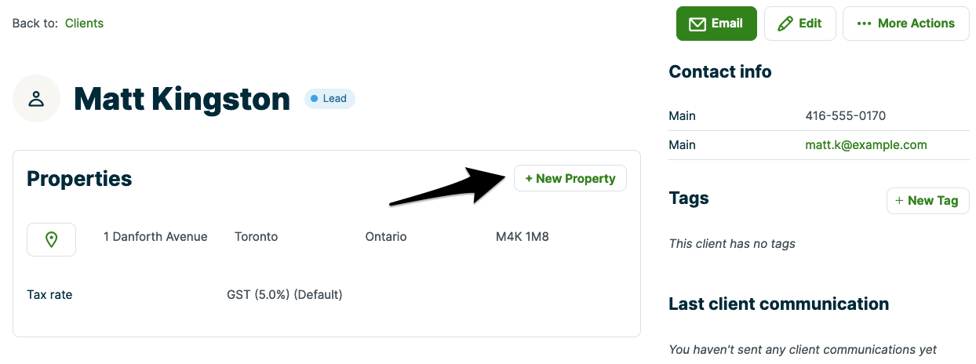Go back to the Clients list

click(x=84, y=23)
